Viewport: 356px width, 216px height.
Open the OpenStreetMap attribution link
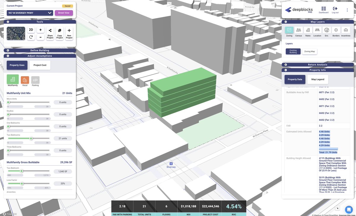pos(329,215)
